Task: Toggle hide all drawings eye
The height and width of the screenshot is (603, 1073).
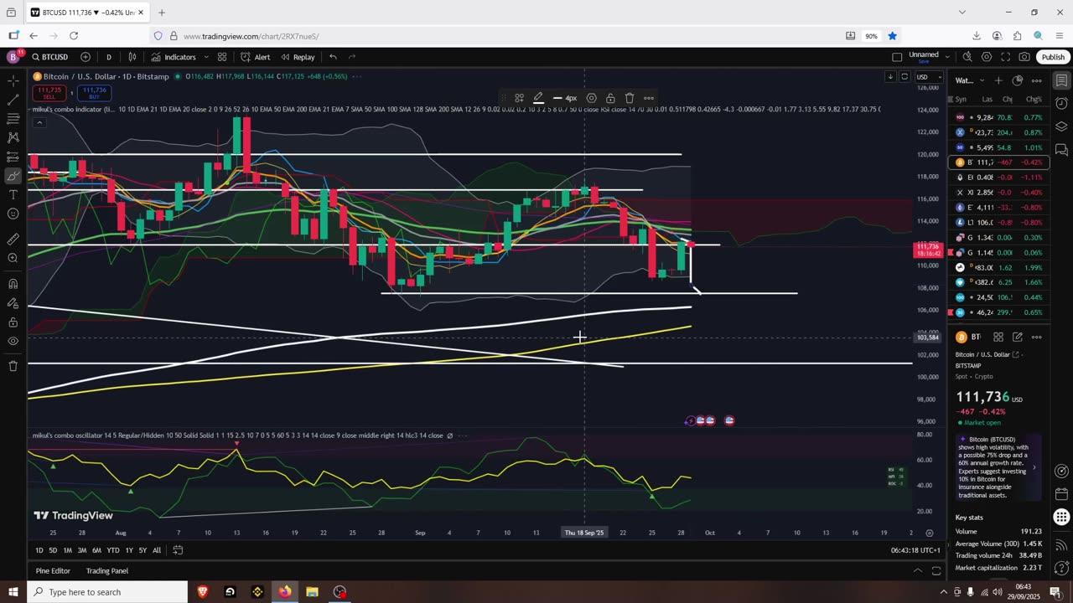Action: pos(13,341)
